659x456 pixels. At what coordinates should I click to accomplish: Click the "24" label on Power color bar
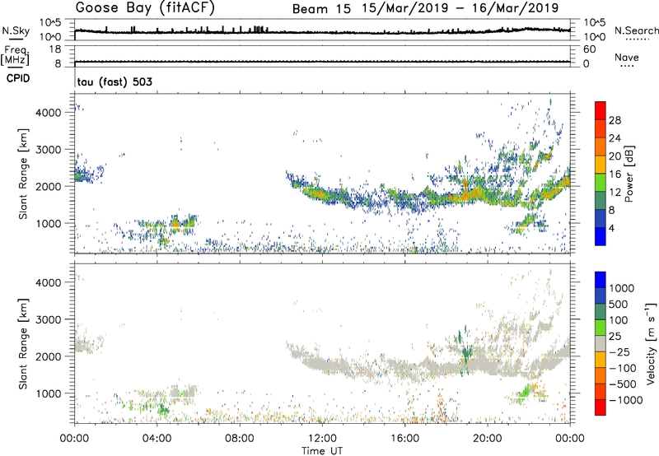(x=615, y=138)
